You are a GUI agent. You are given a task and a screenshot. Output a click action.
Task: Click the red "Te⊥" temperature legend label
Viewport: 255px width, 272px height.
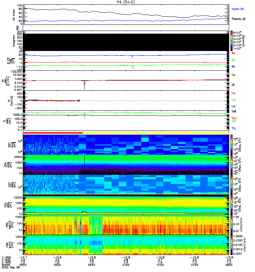click(234, 118)
